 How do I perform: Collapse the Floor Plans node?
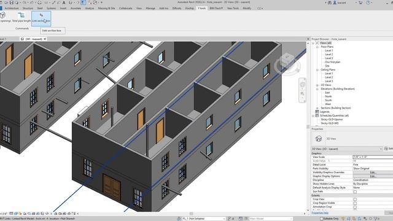point(317,47)
